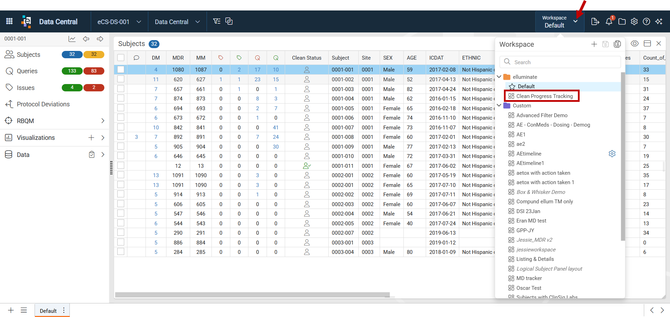Check the row checkbox for subject 0001-001
Screen dimensions: 670x317
tap(121, 69)
